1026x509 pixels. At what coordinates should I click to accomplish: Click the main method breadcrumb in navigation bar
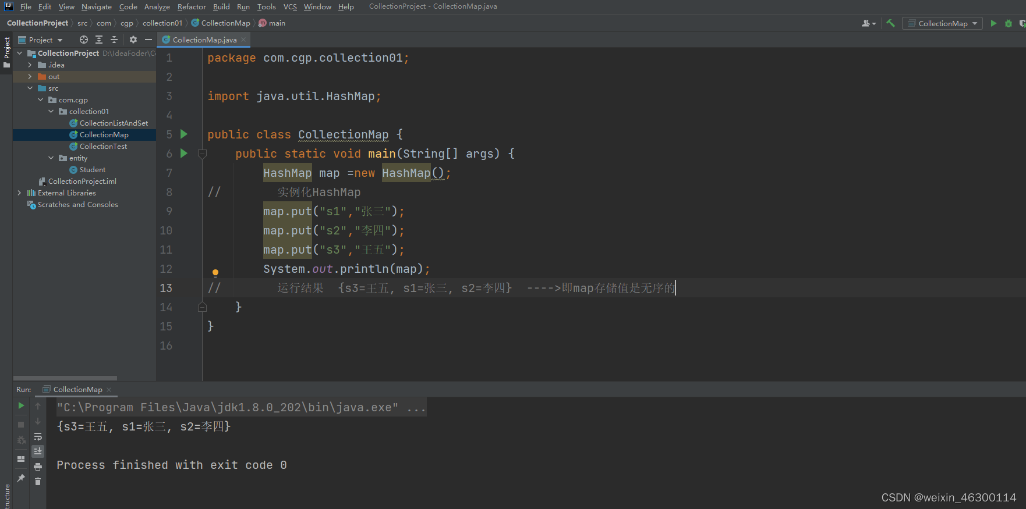pos(272,23)
